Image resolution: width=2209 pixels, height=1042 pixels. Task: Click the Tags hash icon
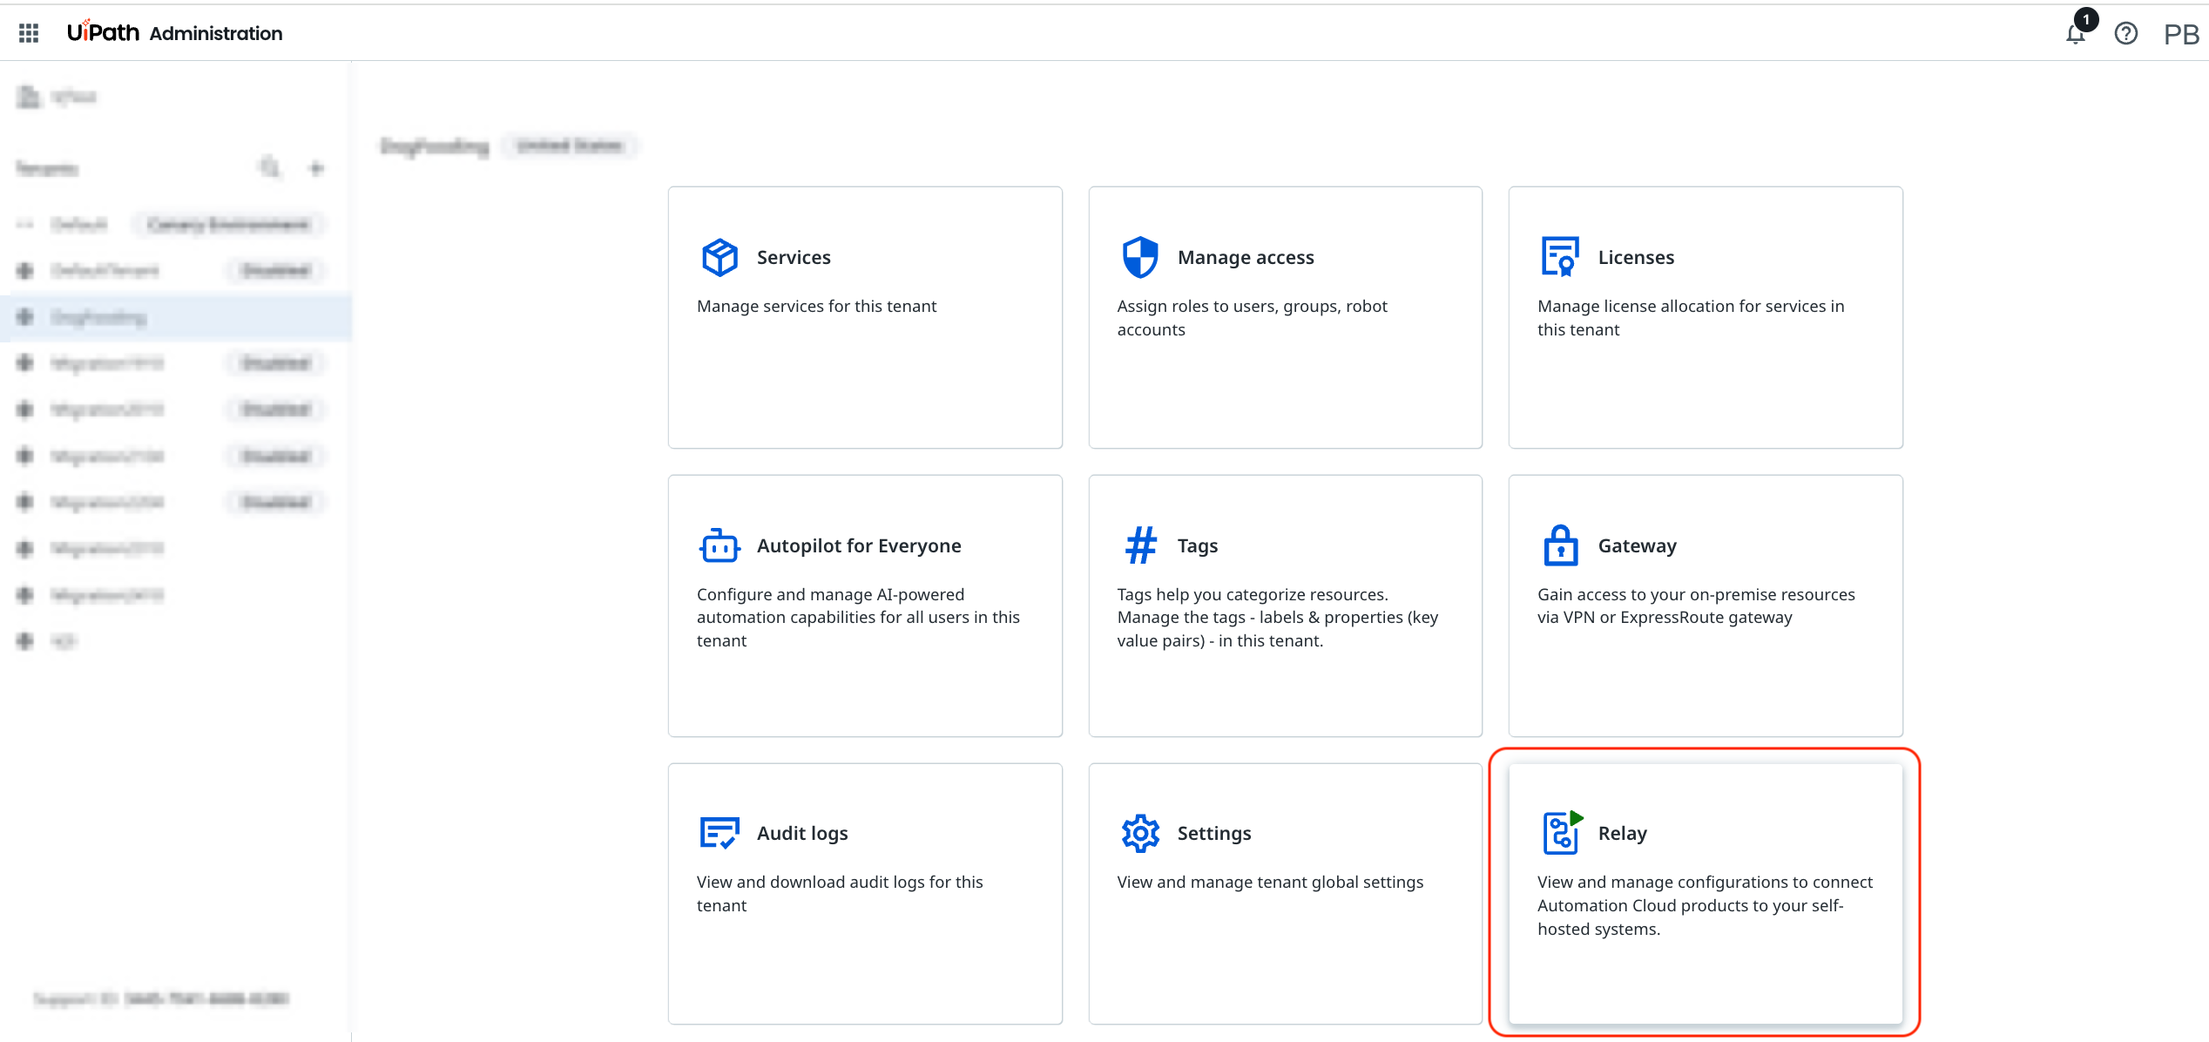pyautogui.click(x=1140, y=545)
